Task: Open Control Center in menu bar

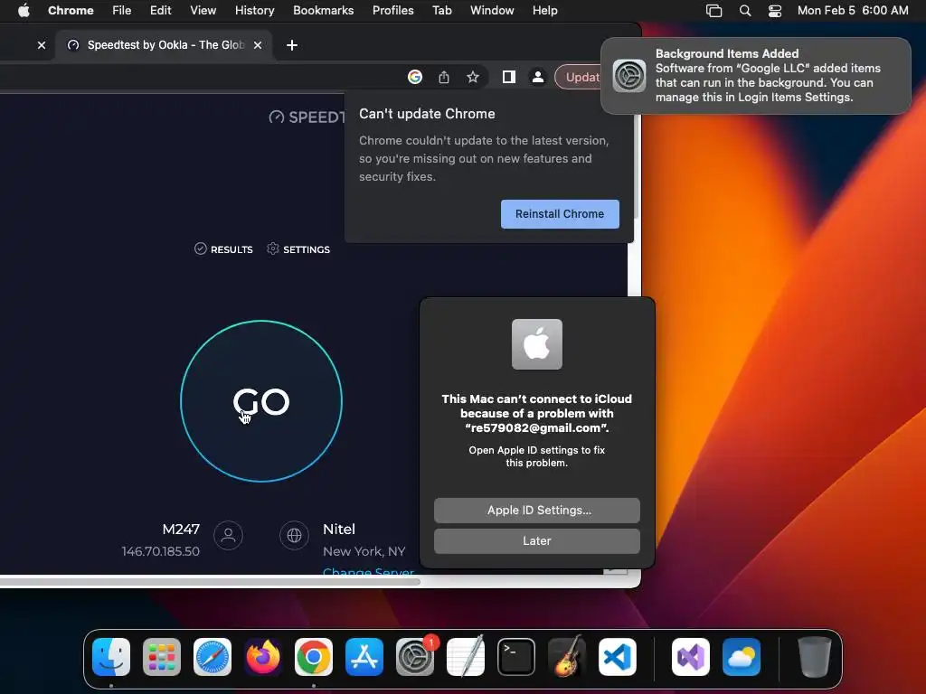Action: pyautogui.click(x=775, y=11)
